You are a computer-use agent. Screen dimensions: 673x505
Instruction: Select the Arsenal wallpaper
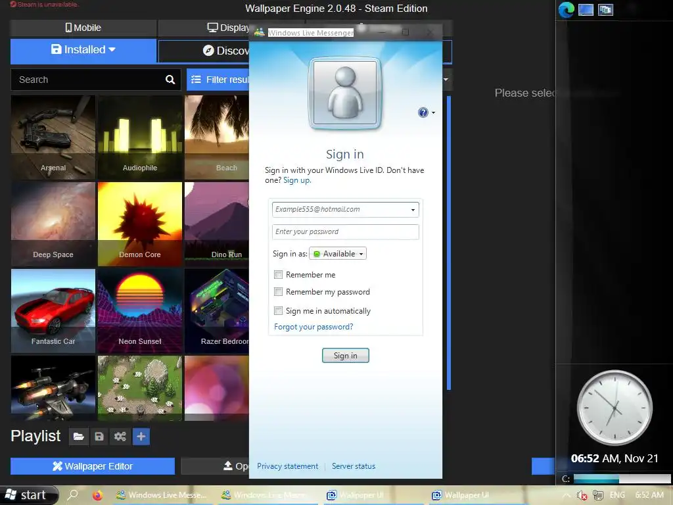pyautogui.click(x=53, y=137)
